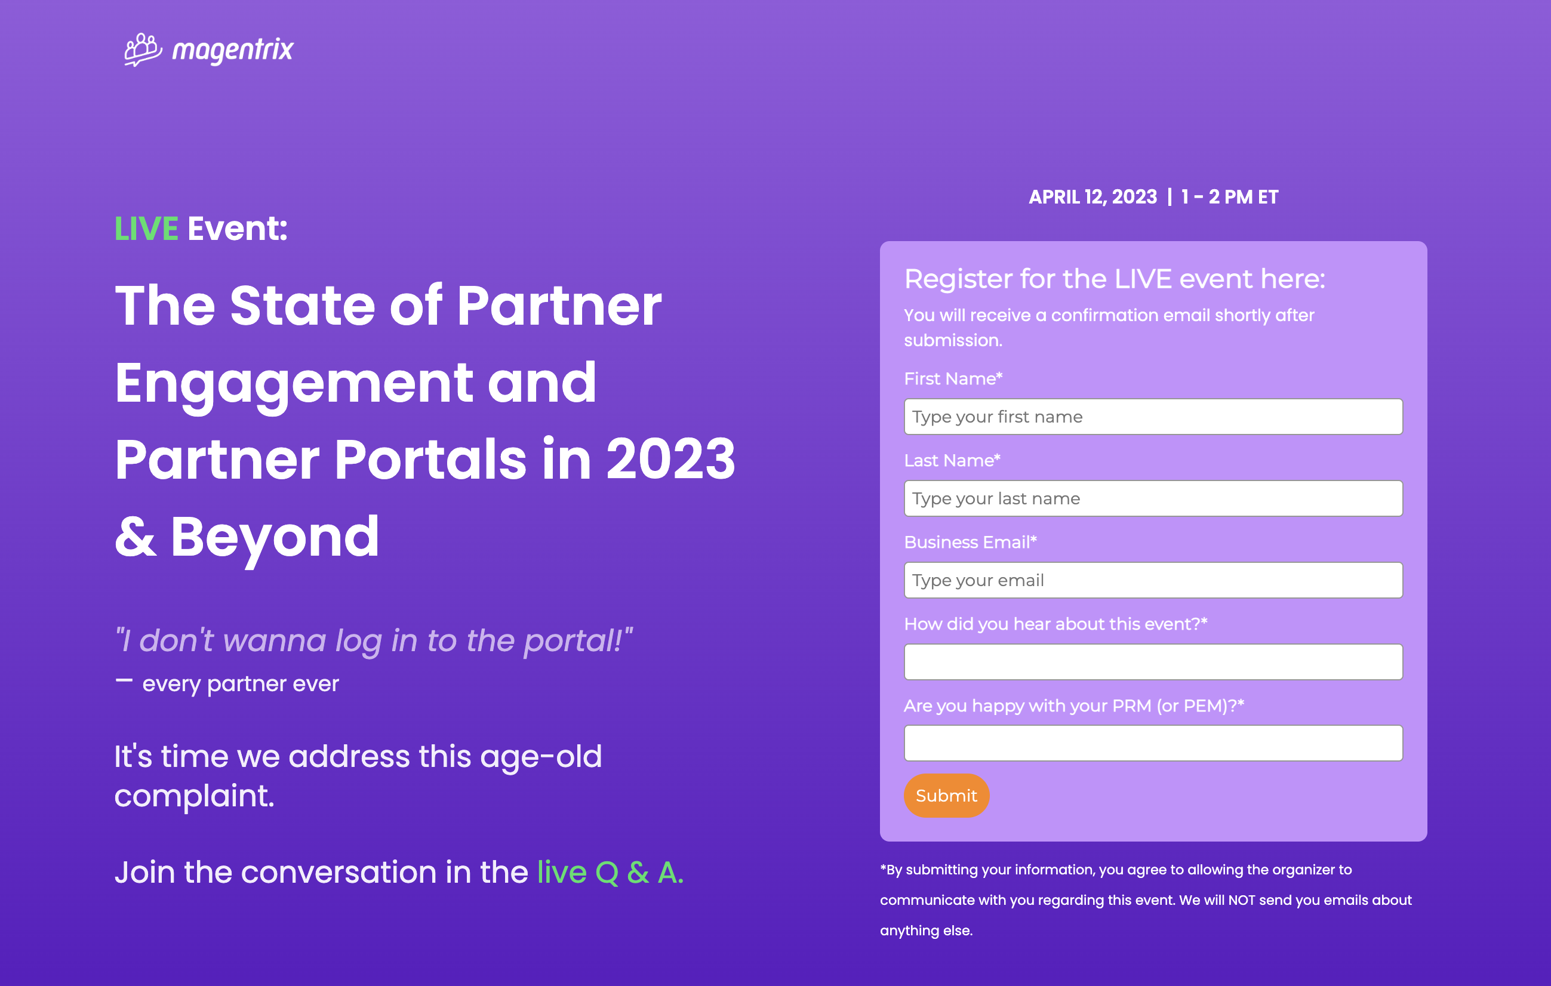Screen dimensions: 1551x986
Task: Open the 'How did you hear' dropdown
Action: (x=1153, y=662)
